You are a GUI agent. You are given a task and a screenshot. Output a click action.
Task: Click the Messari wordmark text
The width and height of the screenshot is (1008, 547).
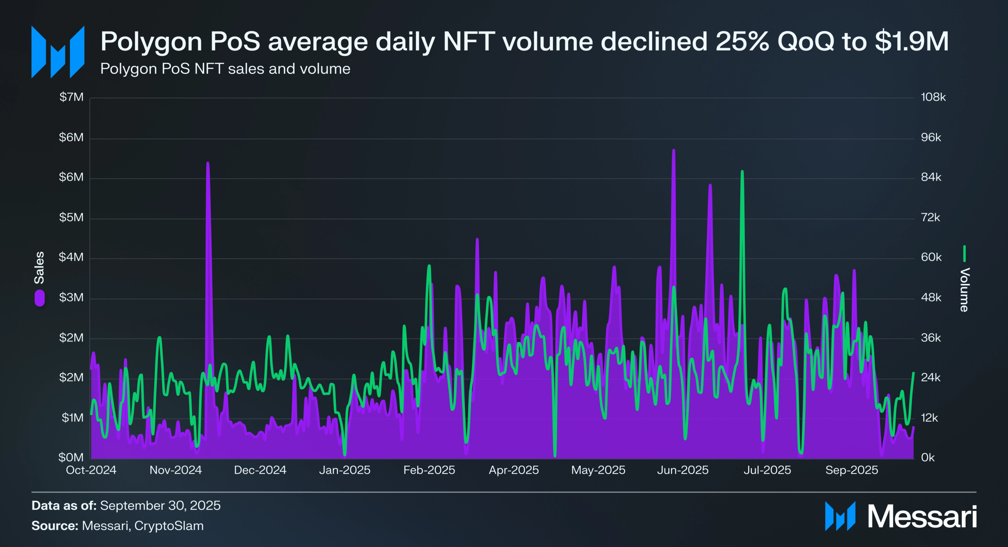pos(922,517)
